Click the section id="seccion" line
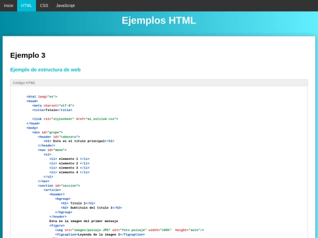318x238 pixels. pyautogui.click(x=59, y=186)
